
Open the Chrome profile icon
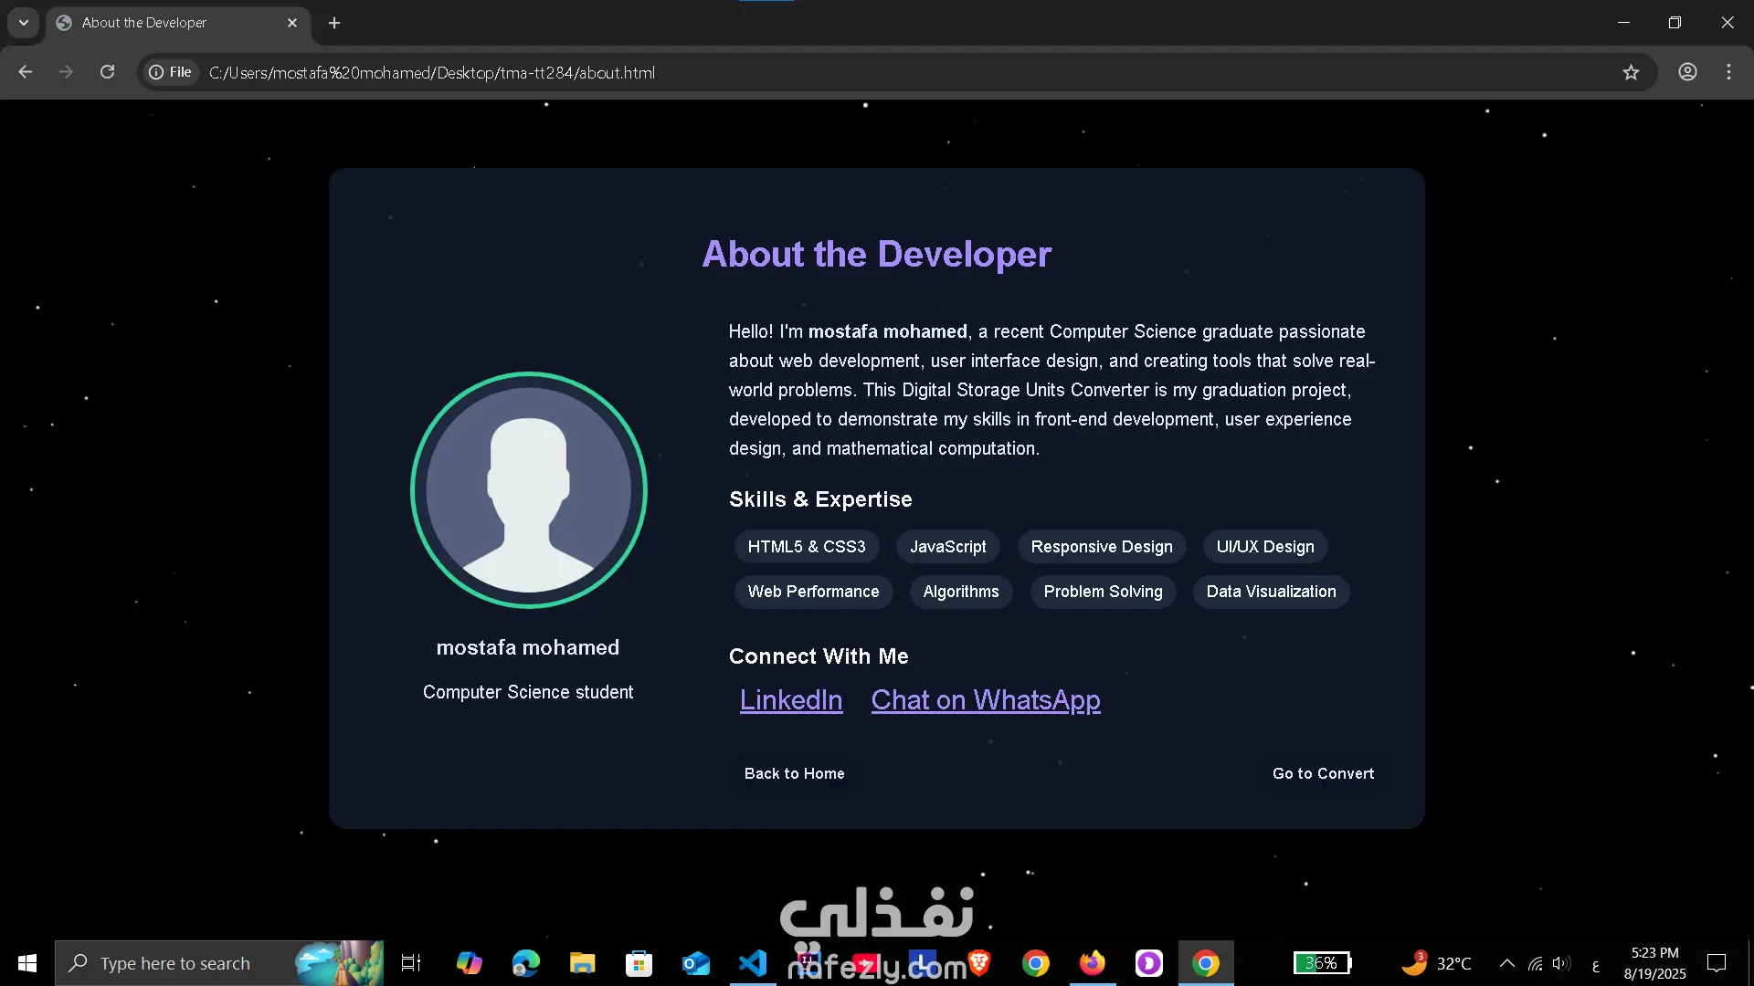pyautogui.click(x=1687, y=72)
